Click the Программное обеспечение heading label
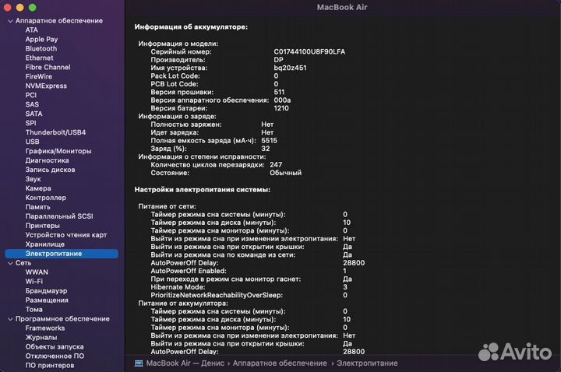The height and width of the screenshot is (372, 561). (62, 319)
